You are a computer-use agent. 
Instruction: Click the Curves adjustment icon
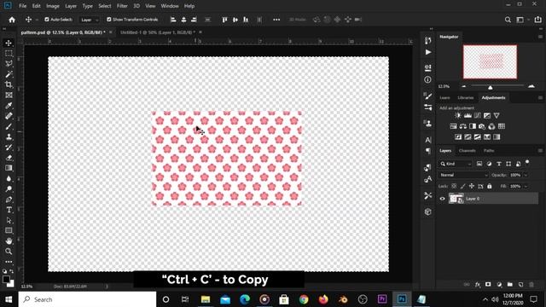[x=478, y=116]
